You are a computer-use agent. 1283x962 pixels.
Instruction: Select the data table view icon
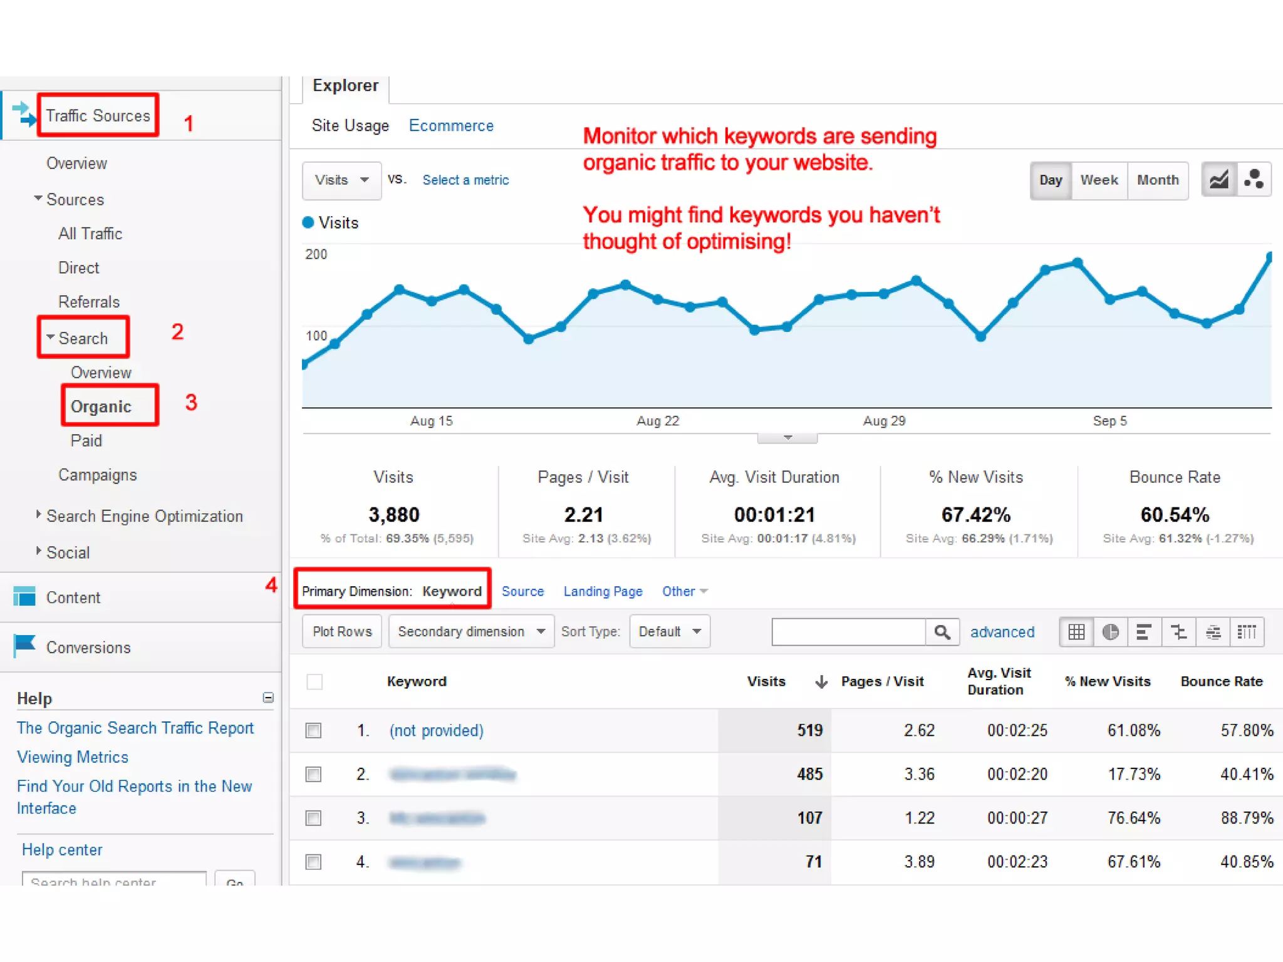point(1076,632)
